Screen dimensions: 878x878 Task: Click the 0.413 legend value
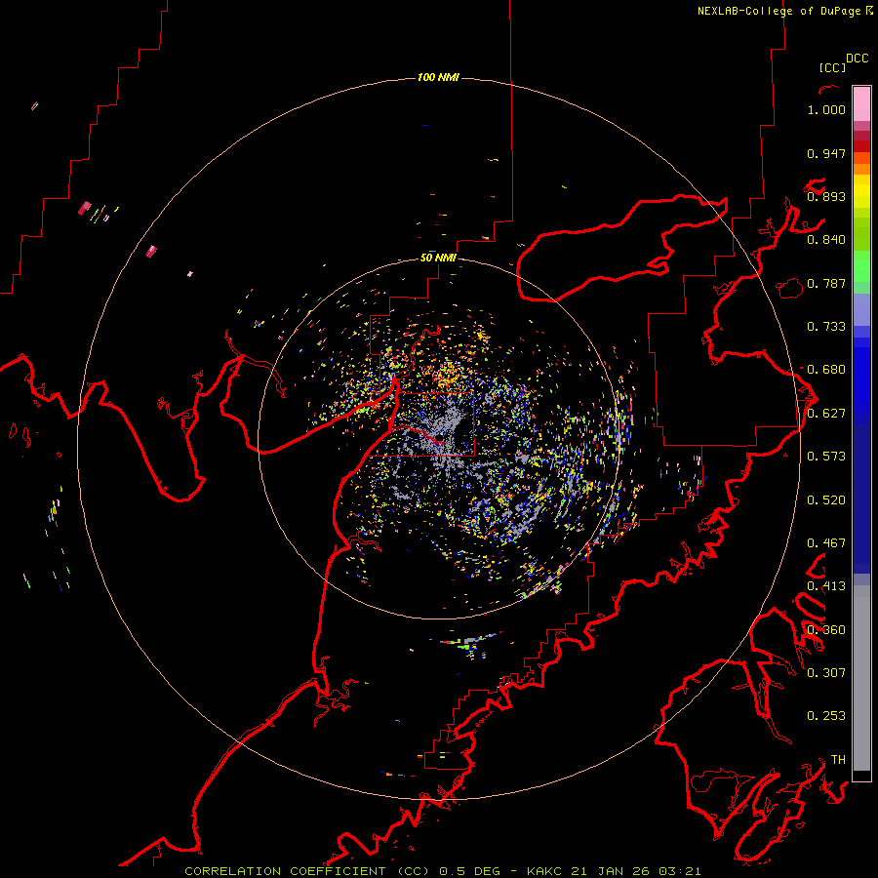tap(826, 586)
